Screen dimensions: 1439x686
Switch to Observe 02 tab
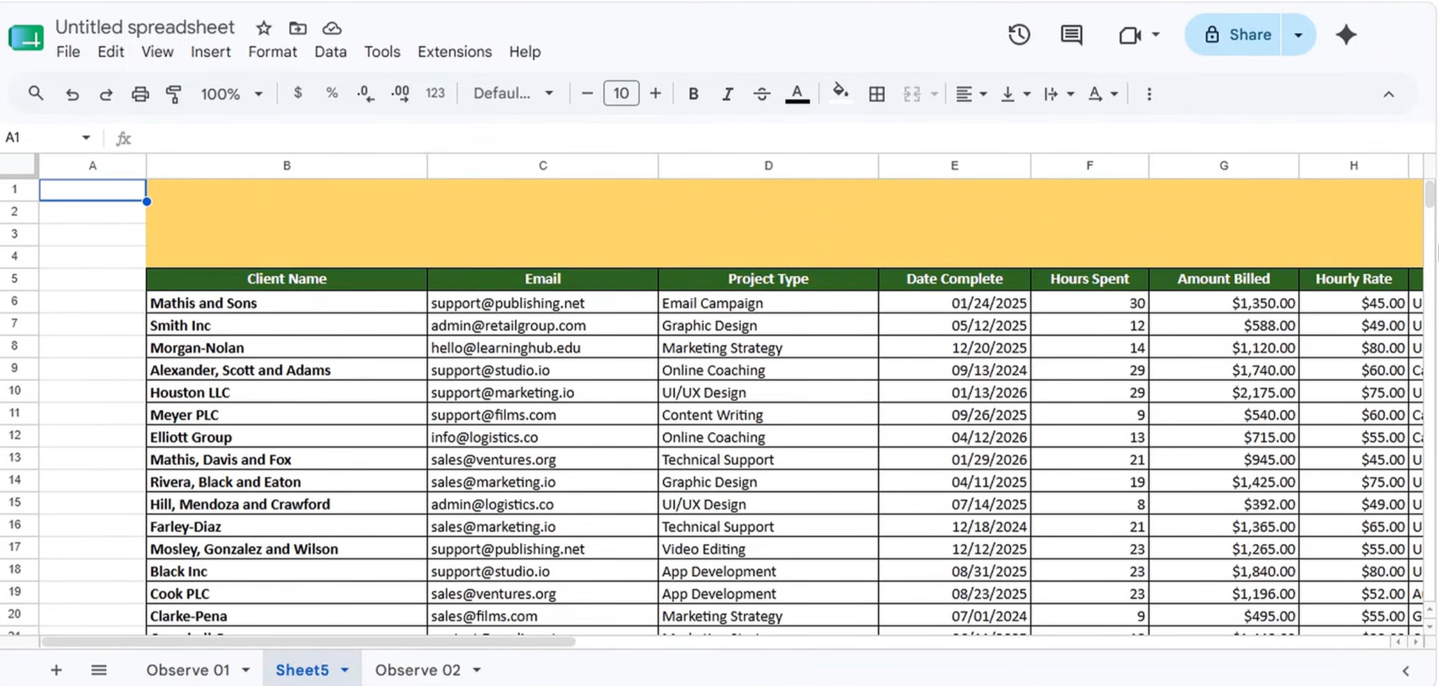[418, 670]
